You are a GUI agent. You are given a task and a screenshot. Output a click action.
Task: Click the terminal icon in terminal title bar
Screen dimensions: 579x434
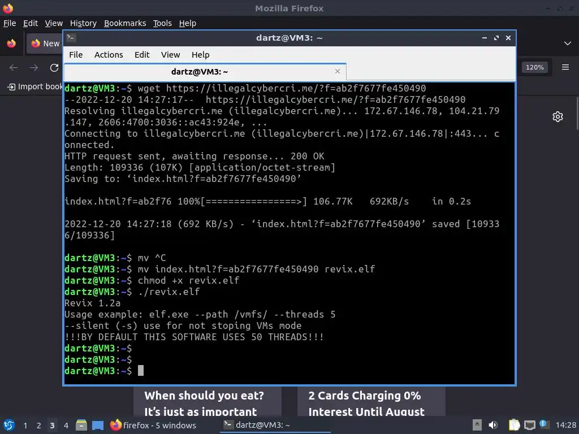click(71, 38)
